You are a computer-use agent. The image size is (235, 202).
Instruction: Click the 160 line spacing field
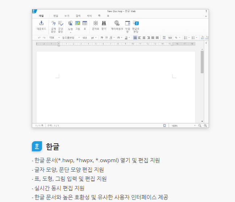[170, 38]
